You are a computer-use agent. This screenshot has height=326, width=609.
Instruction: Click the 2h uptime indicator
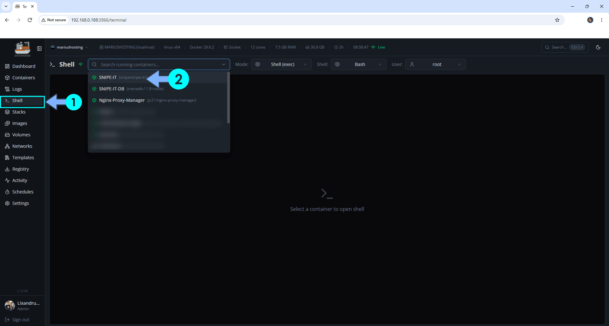[x=339, y=47]
